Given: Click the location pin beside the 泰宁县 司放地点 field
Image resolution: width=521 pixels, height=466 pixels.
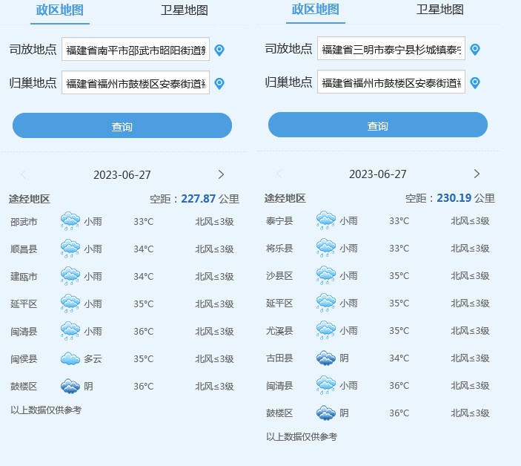Looking at the screenshot, I should [475, 50].
